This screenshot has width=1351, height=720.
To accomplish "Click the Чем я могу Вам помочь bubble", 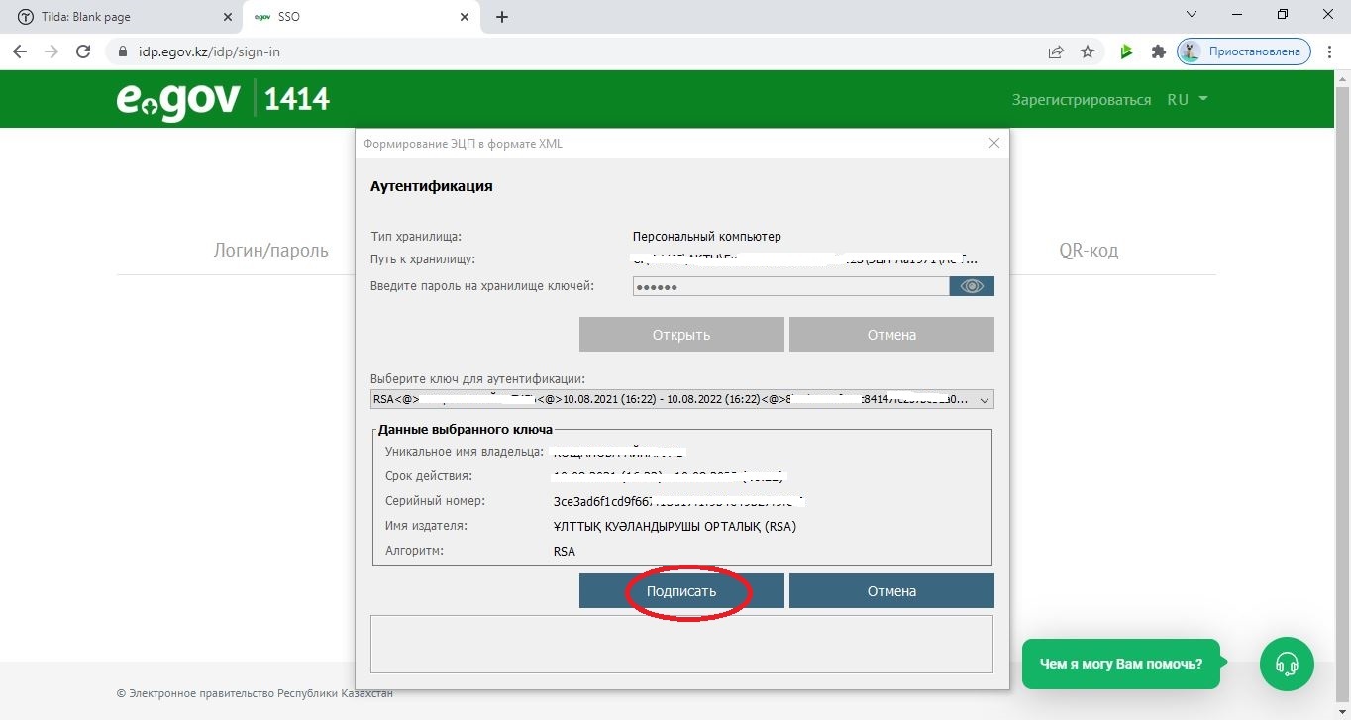I will coord(1121,664).
